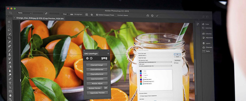Open the GMG OpenColor Project dropdown
The height and width of the screenshot is (101, 246).
[155, 62]
